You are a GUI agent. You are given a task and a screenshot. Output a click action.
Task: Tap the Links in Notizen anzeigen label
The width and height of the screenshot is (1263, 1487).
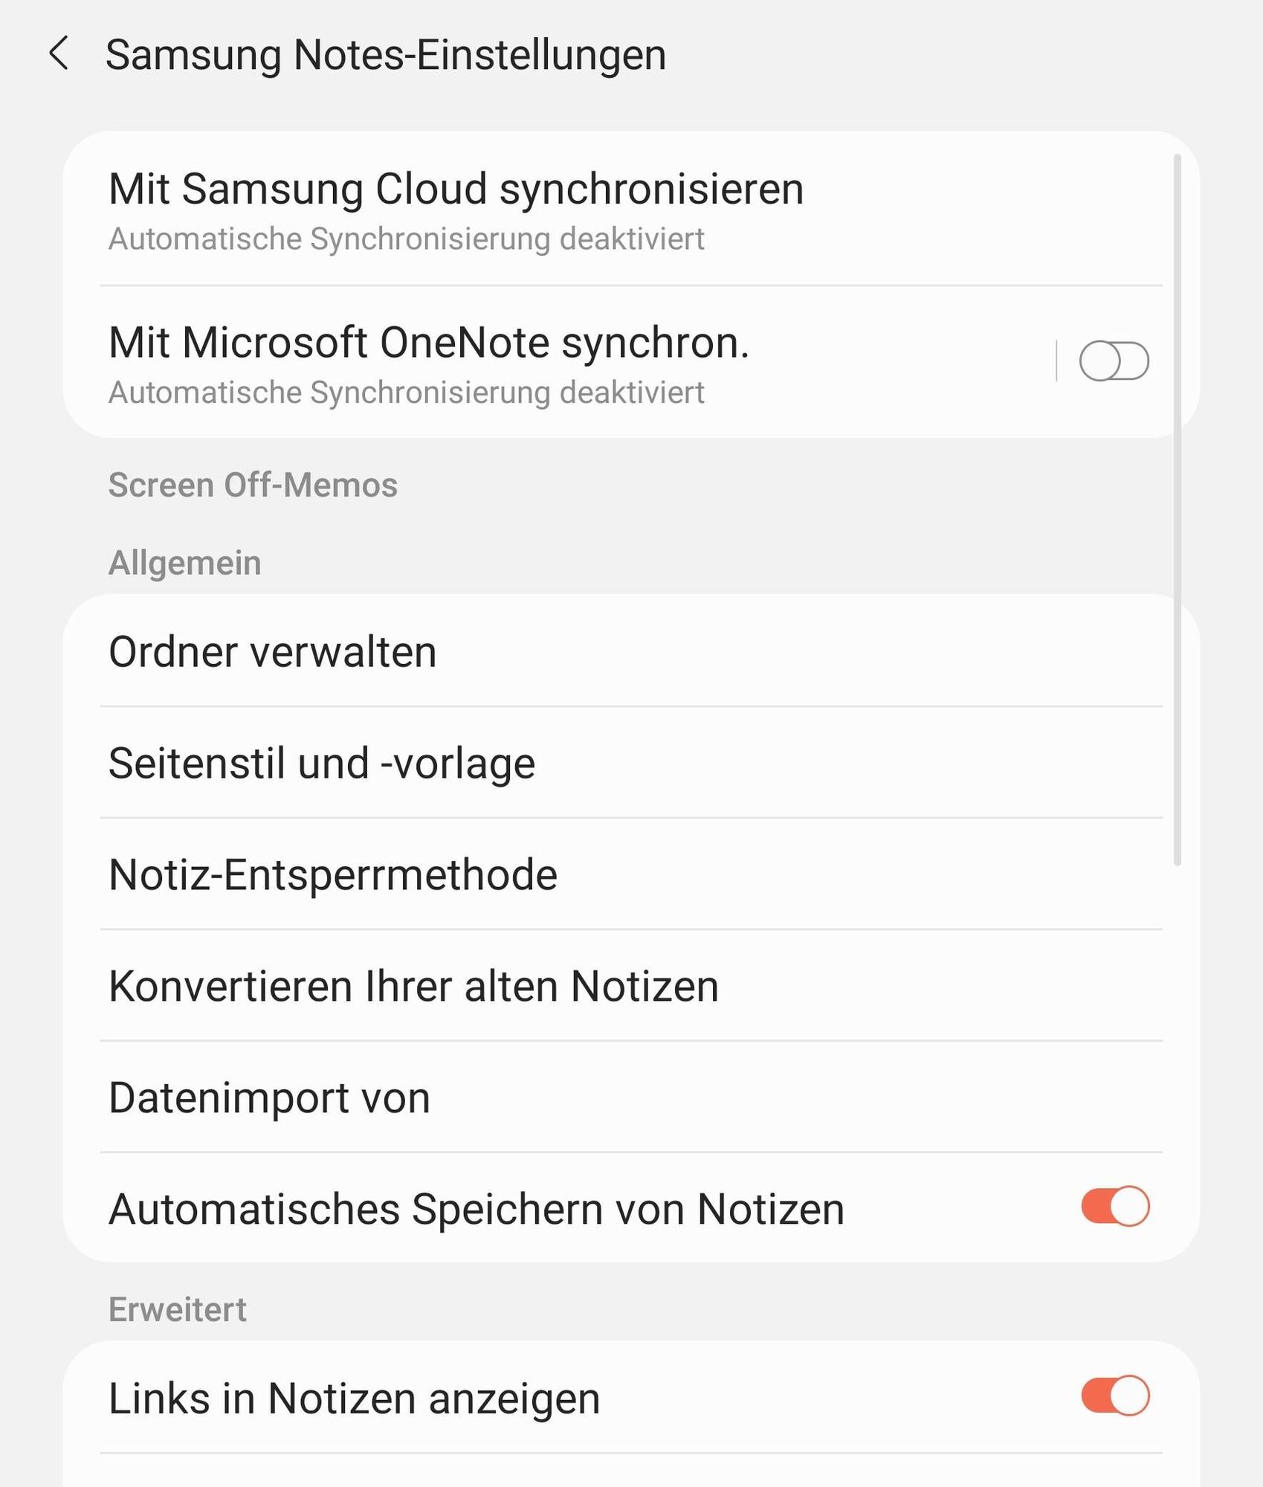(354, 1399)
